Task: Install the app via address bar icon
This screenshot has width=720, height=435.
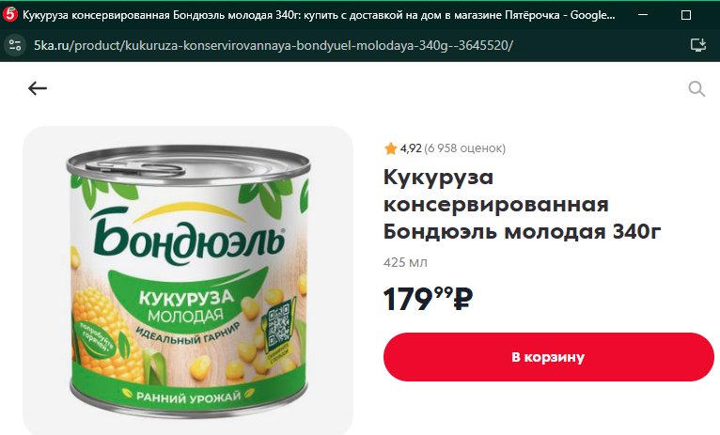Action: [x=698, y=45]
